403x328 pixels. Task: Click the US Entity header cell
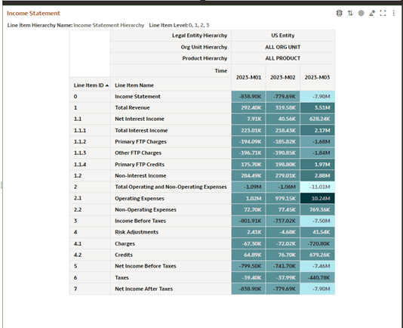tap(283, 36)
